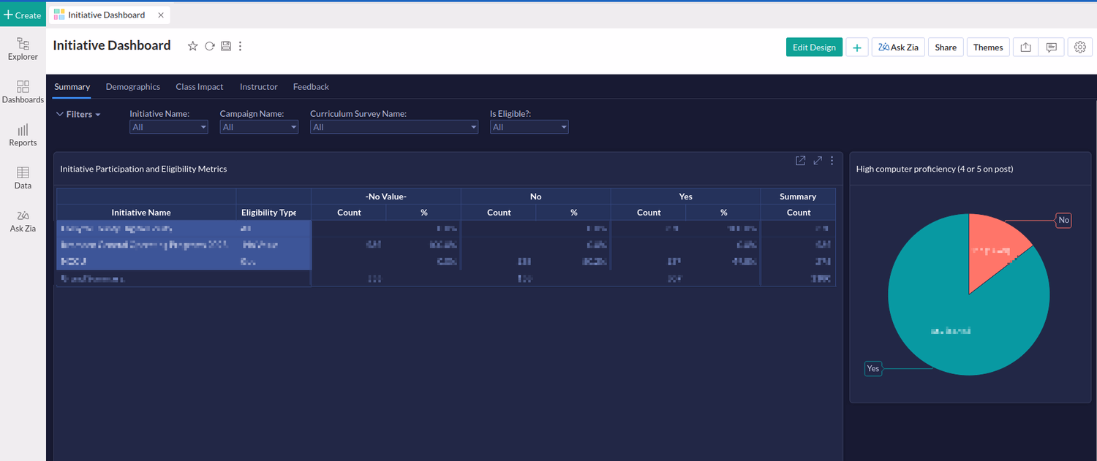Open dashboard settings via gear icon
The image size is (1097, 461).
coord(1080,47)
